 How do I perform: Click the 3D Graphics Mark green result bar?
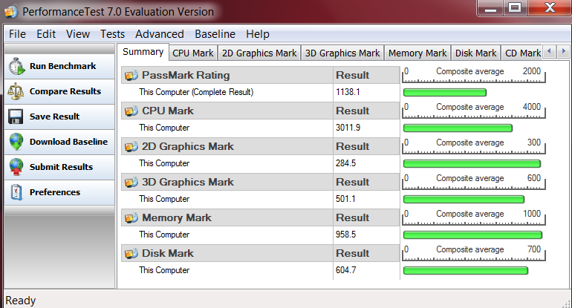point(464,200)
